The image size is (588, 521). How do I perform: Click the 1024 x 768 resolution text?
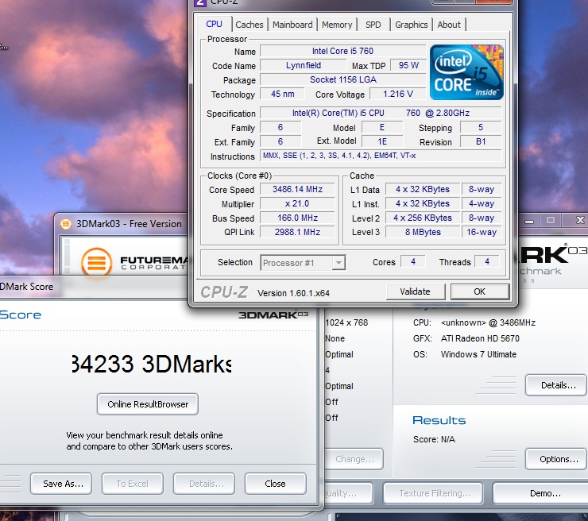(346, 322)
